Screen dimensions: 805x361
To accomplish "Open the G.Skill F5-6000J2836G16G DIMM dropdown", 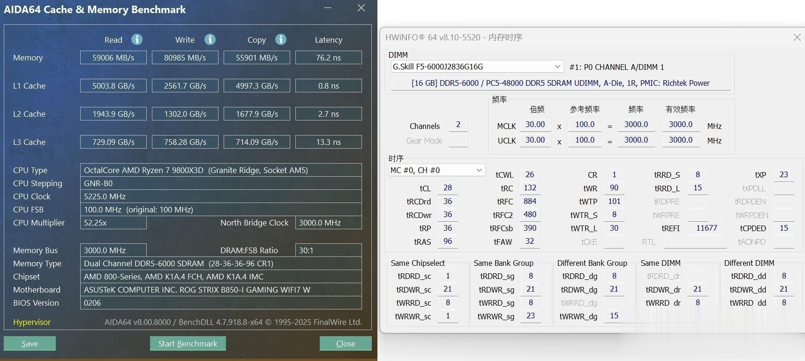I will tap(477, 67).
